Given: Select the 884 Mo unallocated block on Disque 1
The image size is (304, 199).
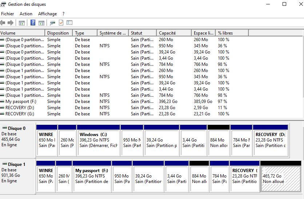Looking at the screenshot, I should point(199,176).
